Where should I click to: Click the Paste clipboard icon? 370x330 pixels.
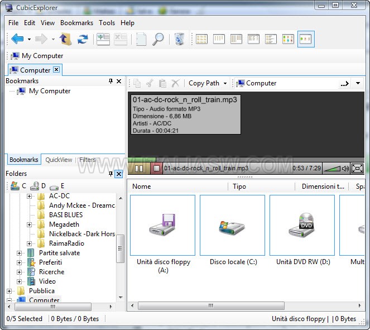pos(162,83)
